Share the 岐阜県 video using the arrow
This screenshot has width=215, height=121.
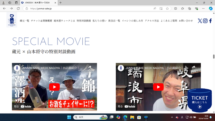pyautogui.click(x=193, y=67)
